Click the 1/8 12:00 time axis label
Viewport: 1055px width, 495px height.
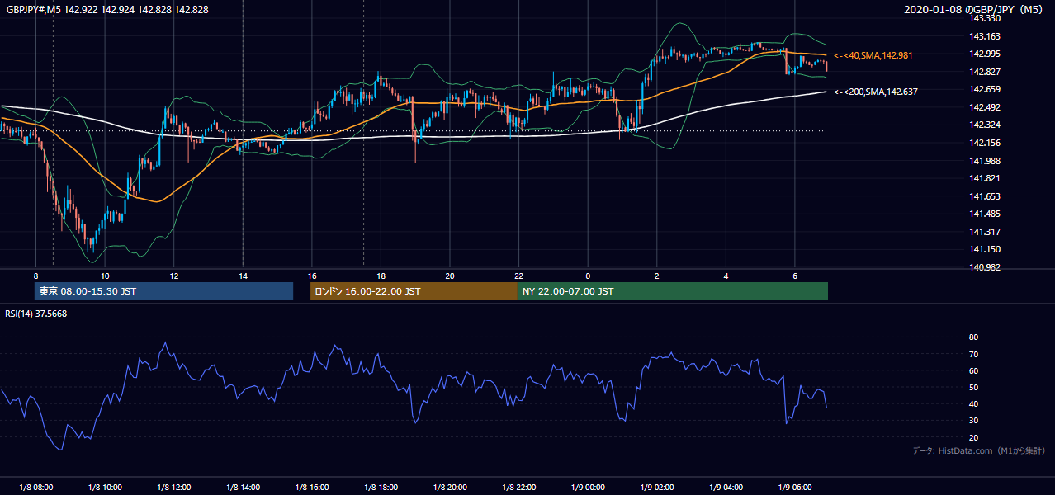pos(173,488)
